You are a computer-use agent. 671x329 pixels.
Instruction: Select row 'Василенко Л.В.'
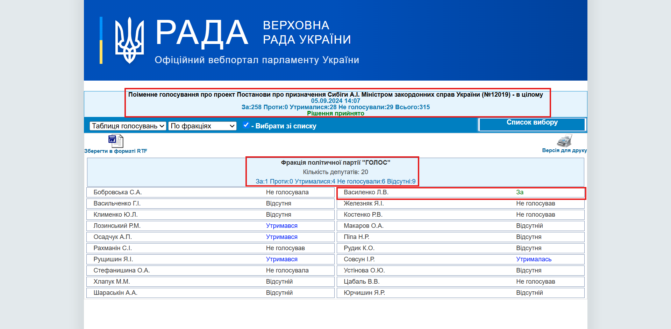point(461,192)
